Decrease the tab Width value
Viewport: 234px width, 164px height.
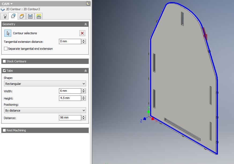(x=84, y=92)
